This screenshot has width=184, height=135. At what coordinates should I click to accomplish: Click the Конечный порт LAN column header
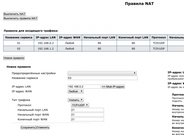tap(133, 38)
